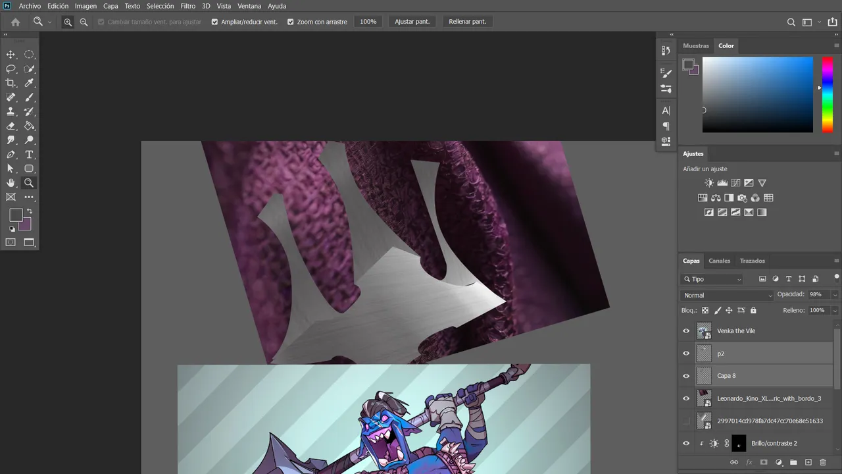
Task: Select the Smudge tool
Action: [11, 140]
